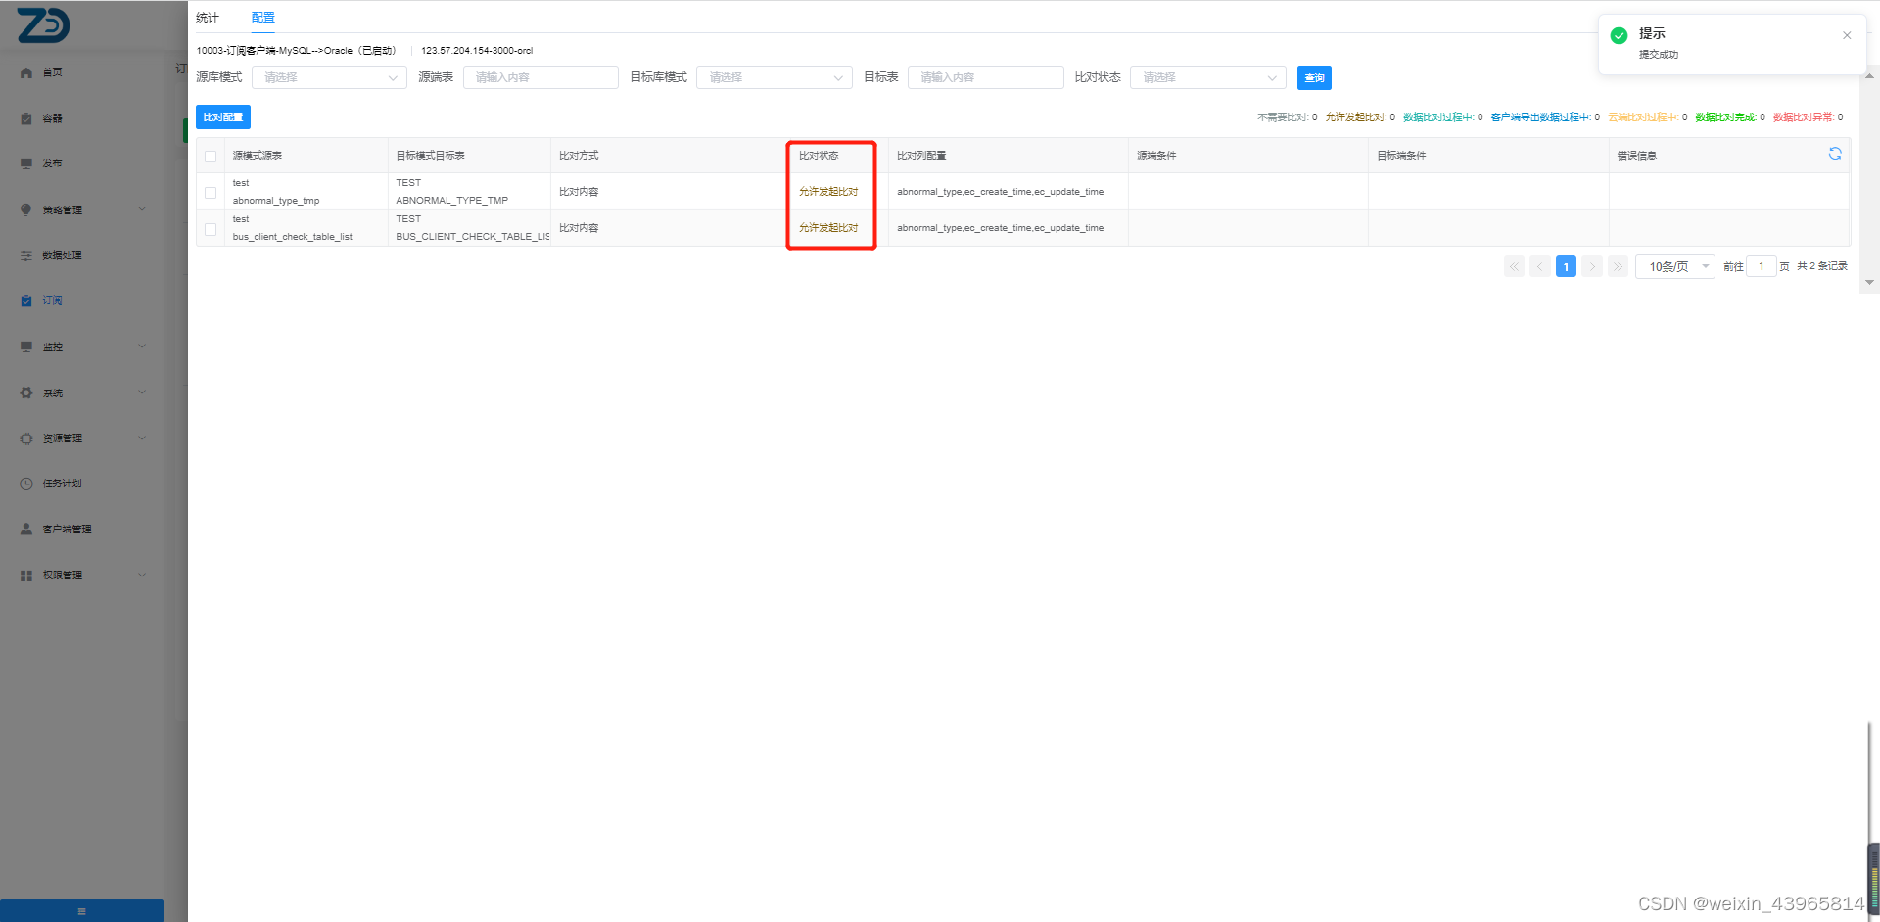Click the 目标端条件 column header
The image size is (1880, 922).
pyautogui.click(x=1401, y=156)
